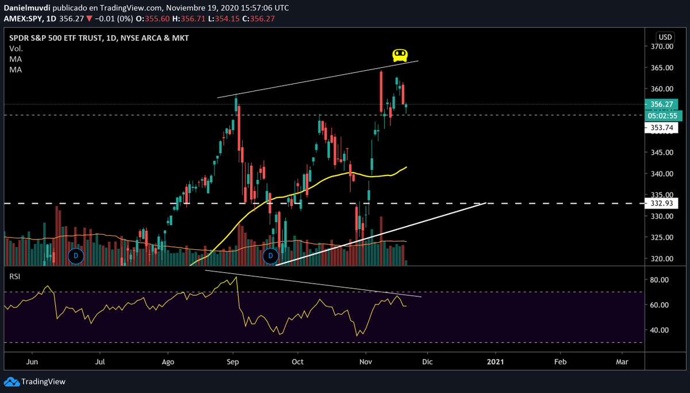
Task: Click the Nov label on the time axis
Action: click(x=365, y=362)
